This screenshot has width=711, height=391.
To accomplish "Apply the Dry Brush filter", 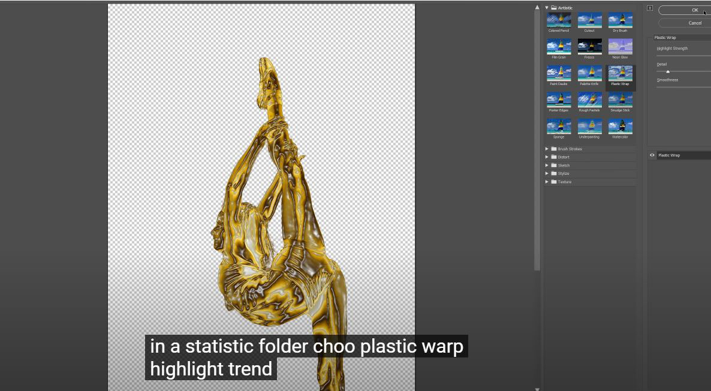I will (x=620, y=20).
